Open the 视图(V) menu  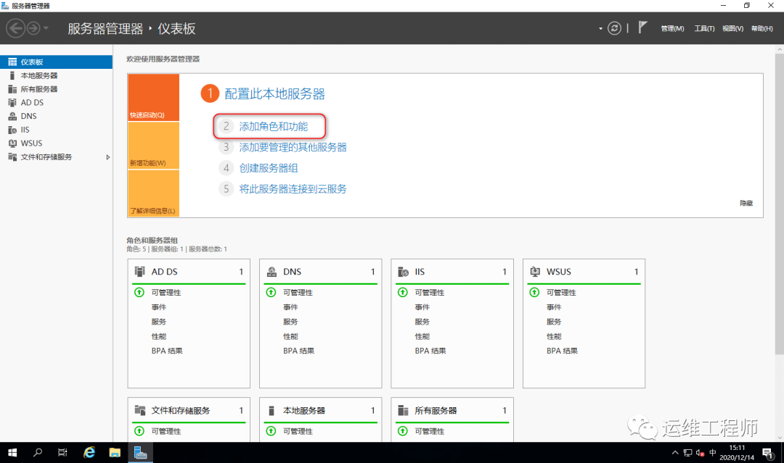pyautogui.click(x=732, y=28)
